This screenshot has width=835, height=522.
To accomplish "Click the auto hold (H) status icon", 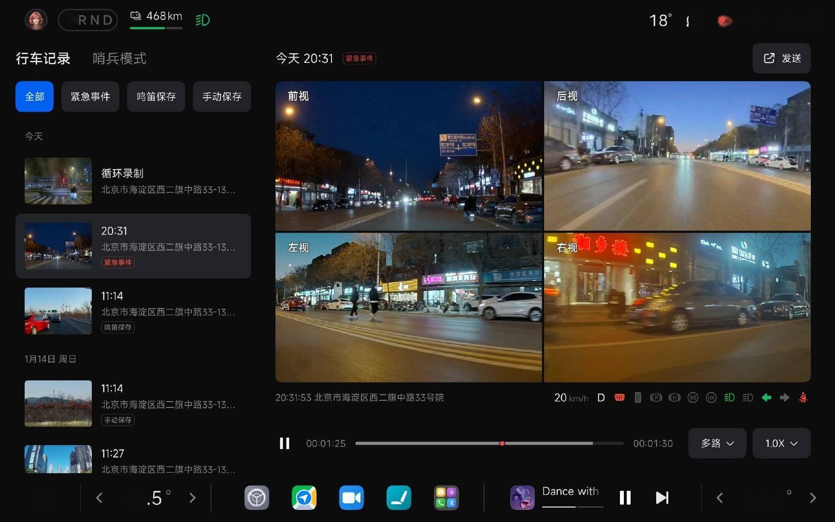I will point(675,397).
